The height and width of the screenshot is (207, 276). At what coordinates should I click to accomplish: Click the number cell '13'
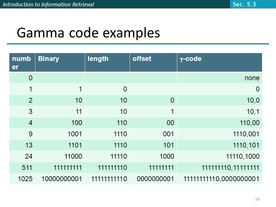(x=22, y=145)
